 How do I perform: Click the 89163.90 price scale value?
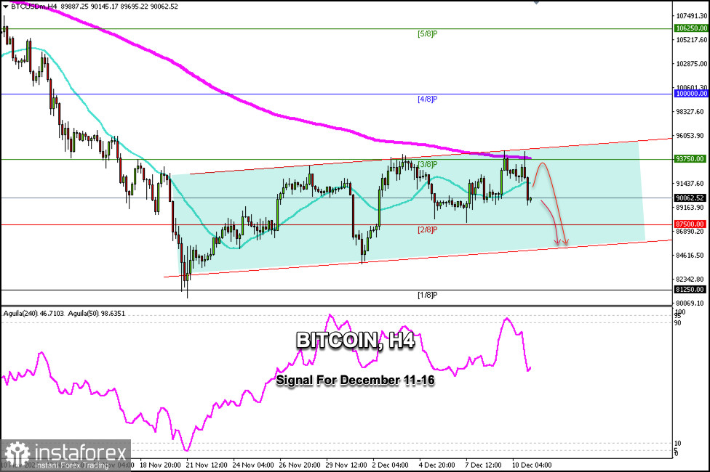690,208
